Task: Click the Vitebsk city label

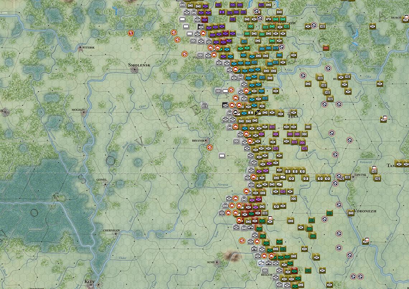Action: point(88,47)
